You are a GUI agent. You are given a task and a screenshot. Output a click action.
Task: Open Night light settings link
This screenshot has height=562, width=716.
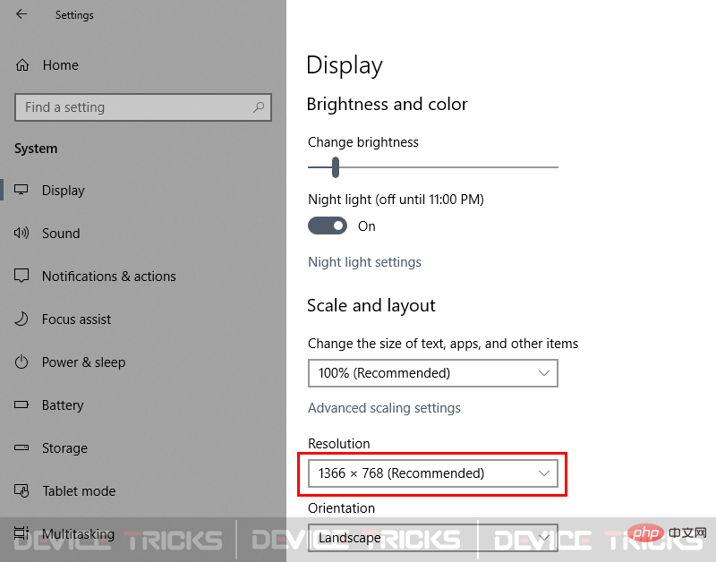(364, 262)
